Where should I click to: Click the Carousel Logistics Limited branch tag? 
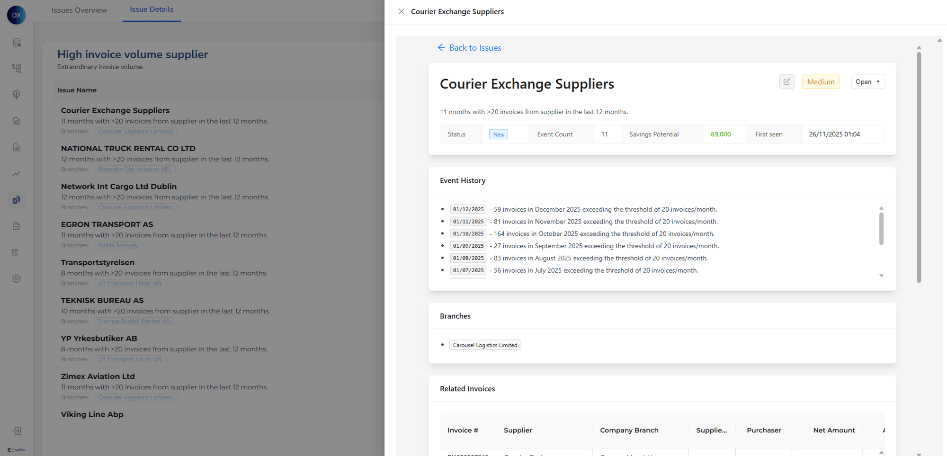coord(485,345)
